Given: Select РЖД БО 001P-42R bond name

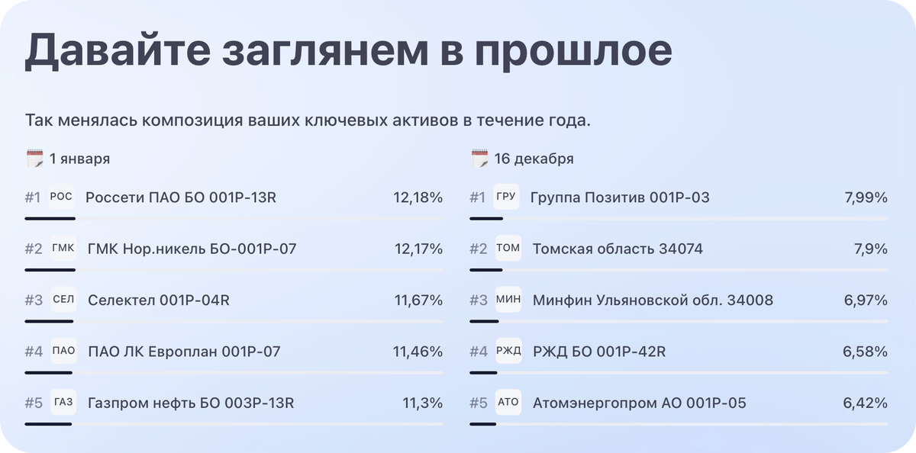Looking at the screenshot, I should [x=599, y=352].
